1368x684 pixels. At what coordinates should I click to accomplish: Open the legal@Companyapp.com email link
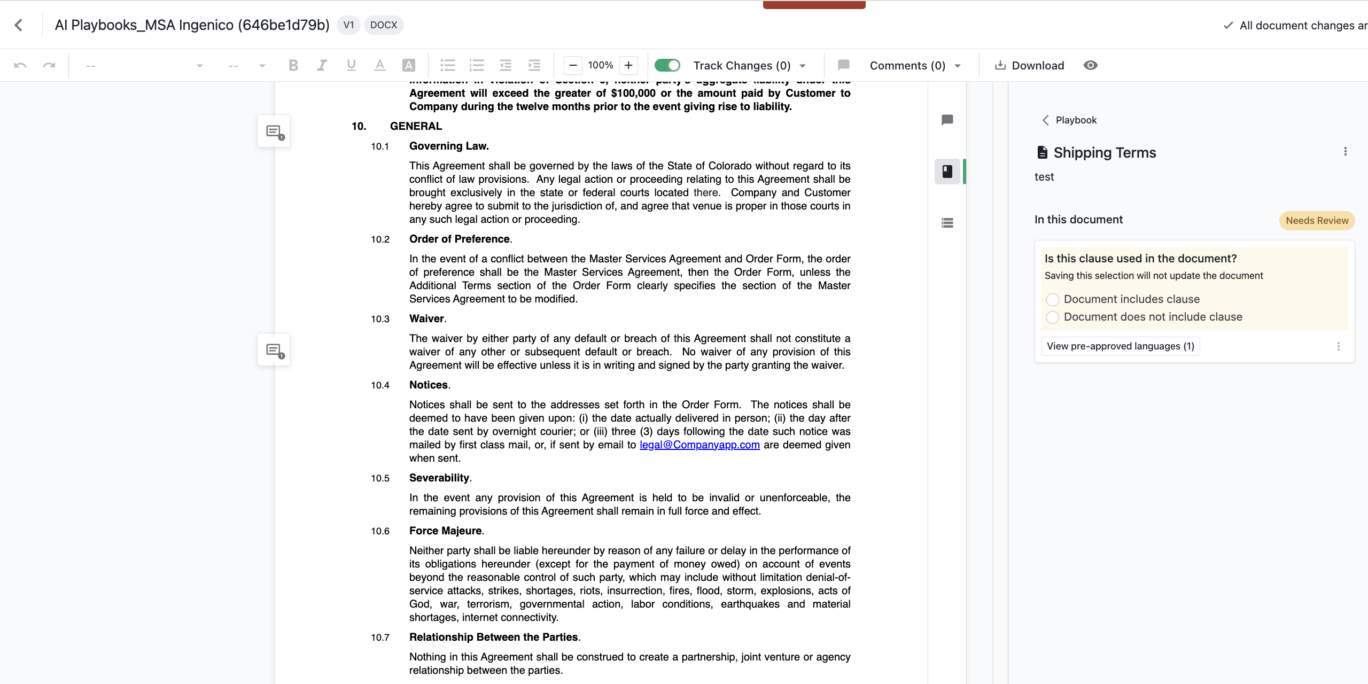(x=699, y=445)
